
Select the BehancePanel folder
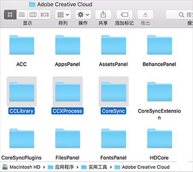(160, 45)
